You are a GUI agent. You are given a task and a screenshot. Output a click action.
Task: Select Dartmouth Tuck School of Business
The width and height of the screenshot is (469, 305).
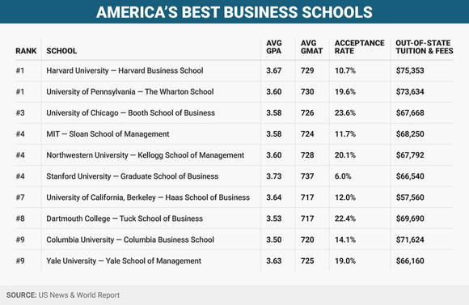(125, 218)
